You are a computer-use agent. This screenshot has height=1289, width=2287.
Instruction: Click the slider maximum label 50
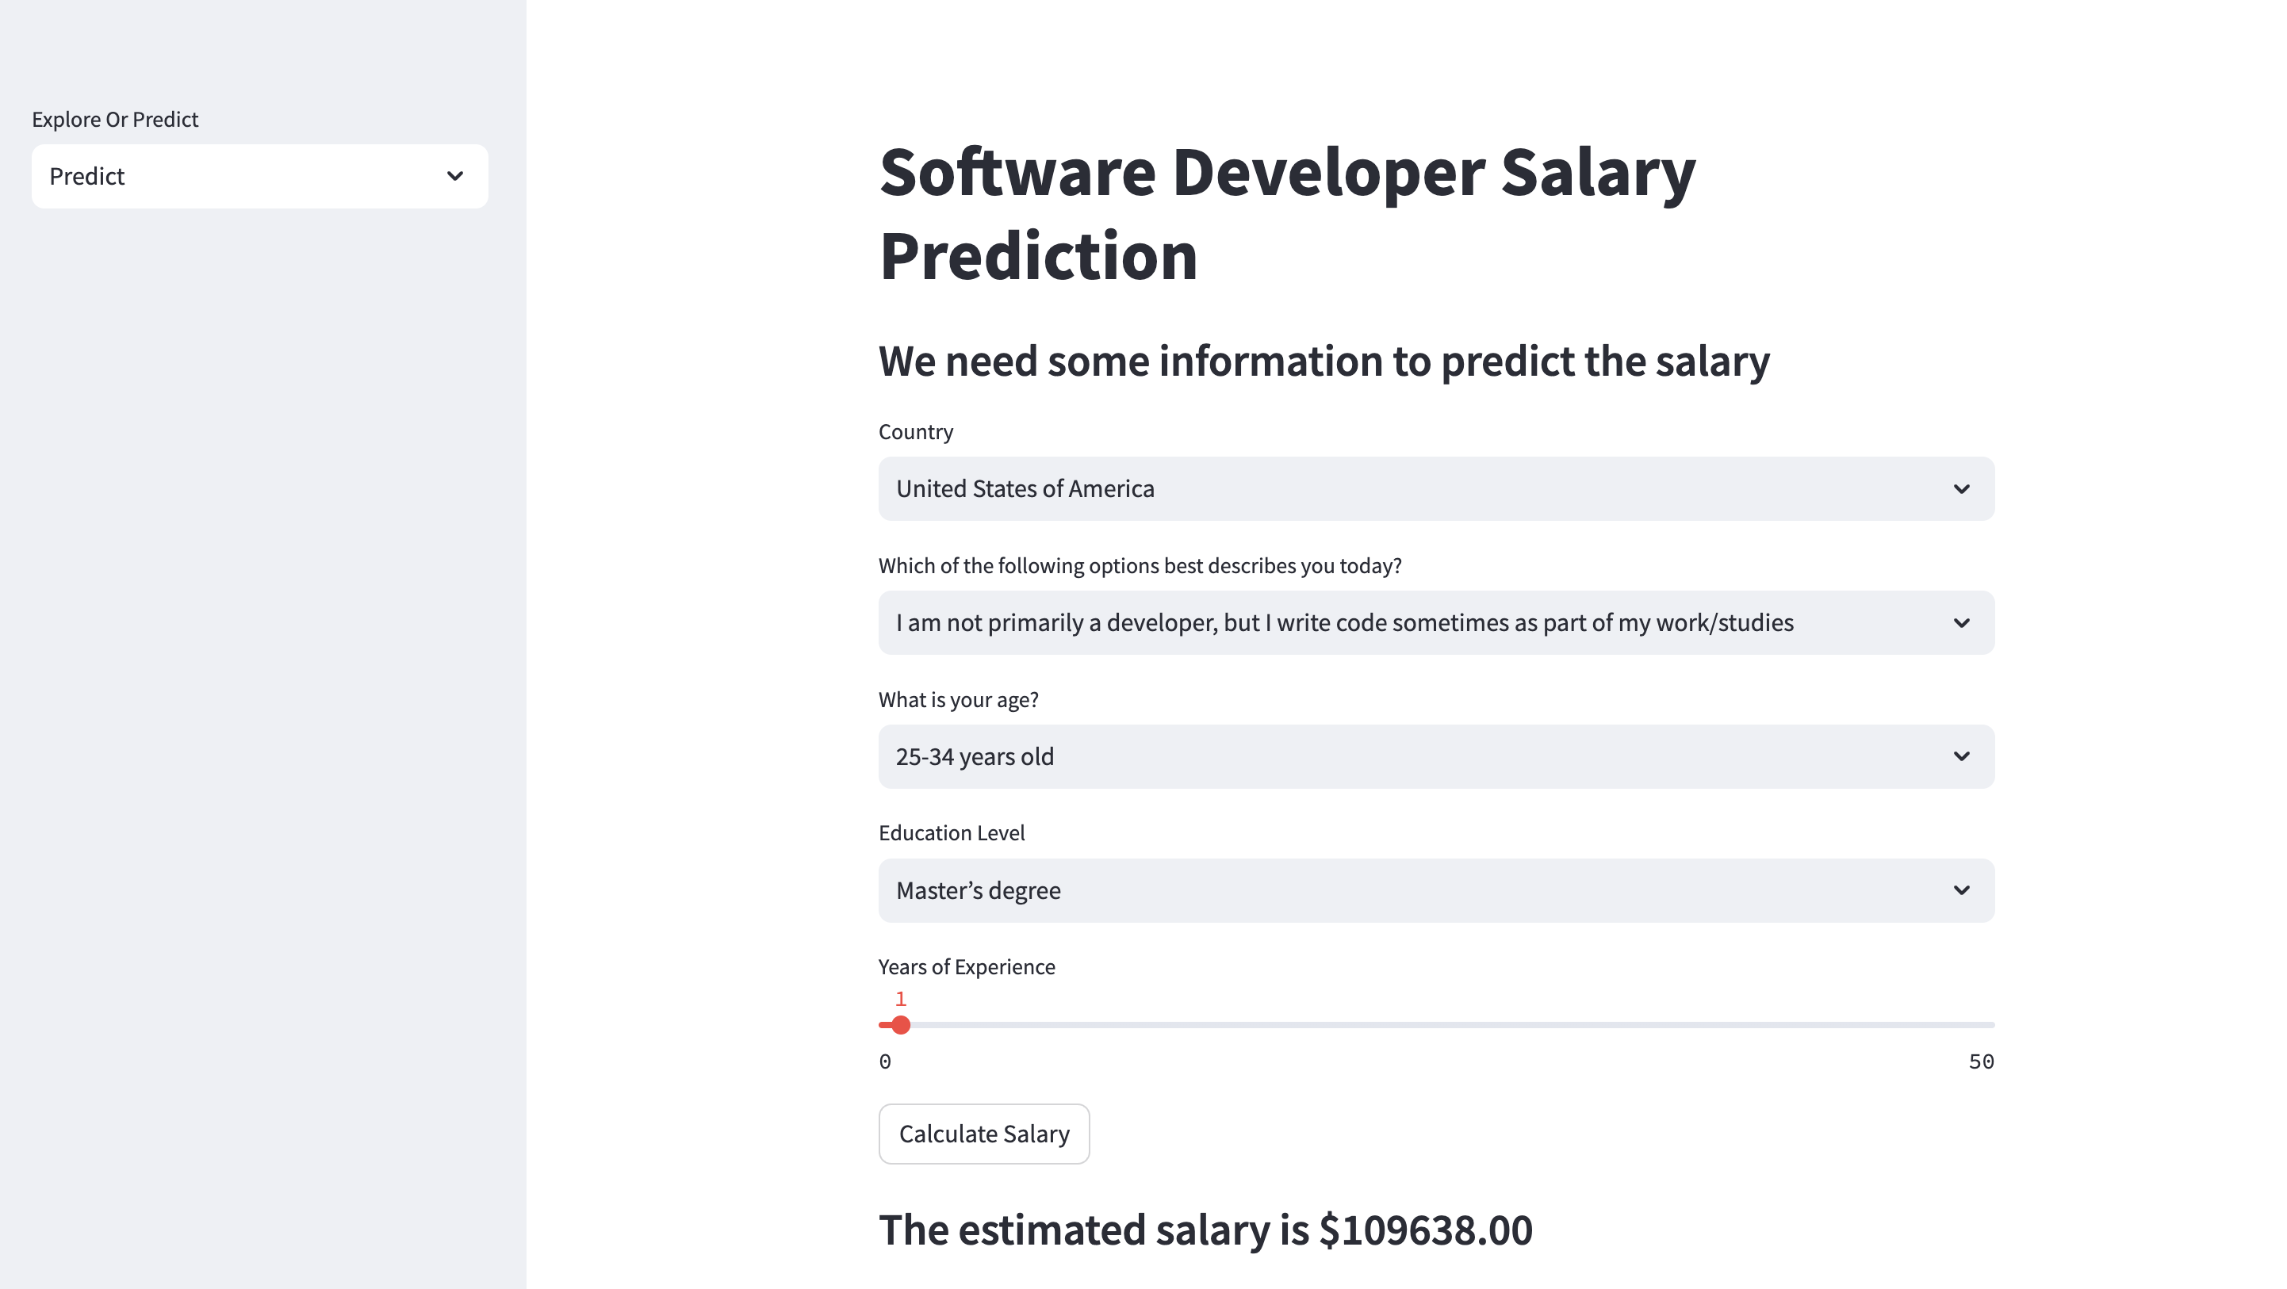coord(1981,1061)
